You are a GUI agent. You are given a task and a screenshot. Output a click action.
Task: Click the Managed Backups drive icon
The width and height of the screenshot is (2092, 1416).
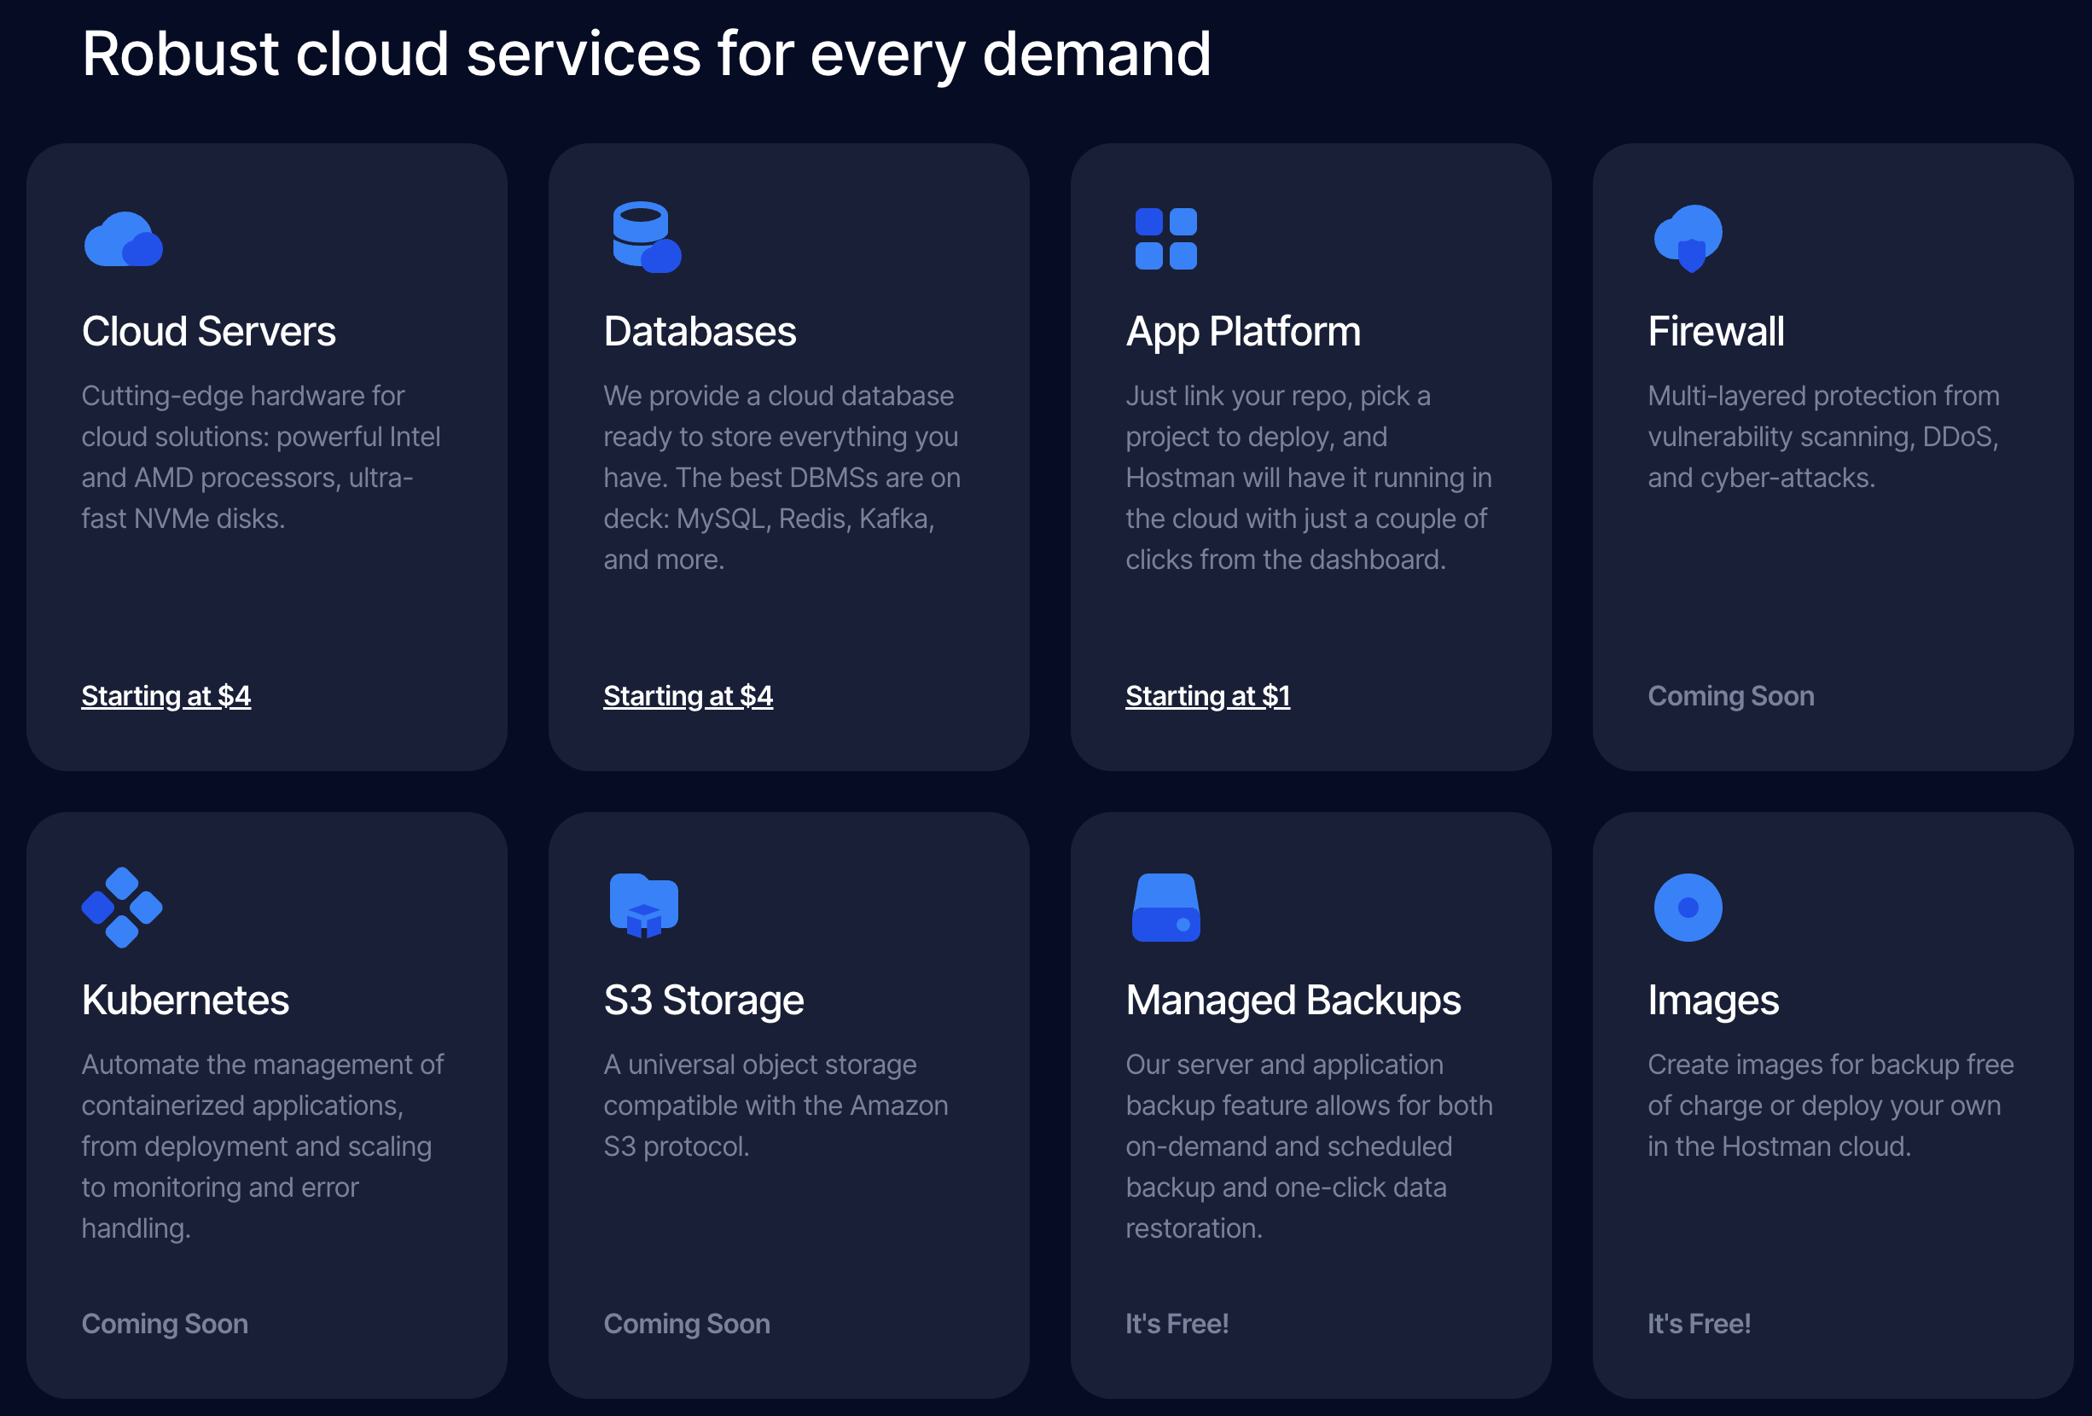click(x=1165, y=908)
